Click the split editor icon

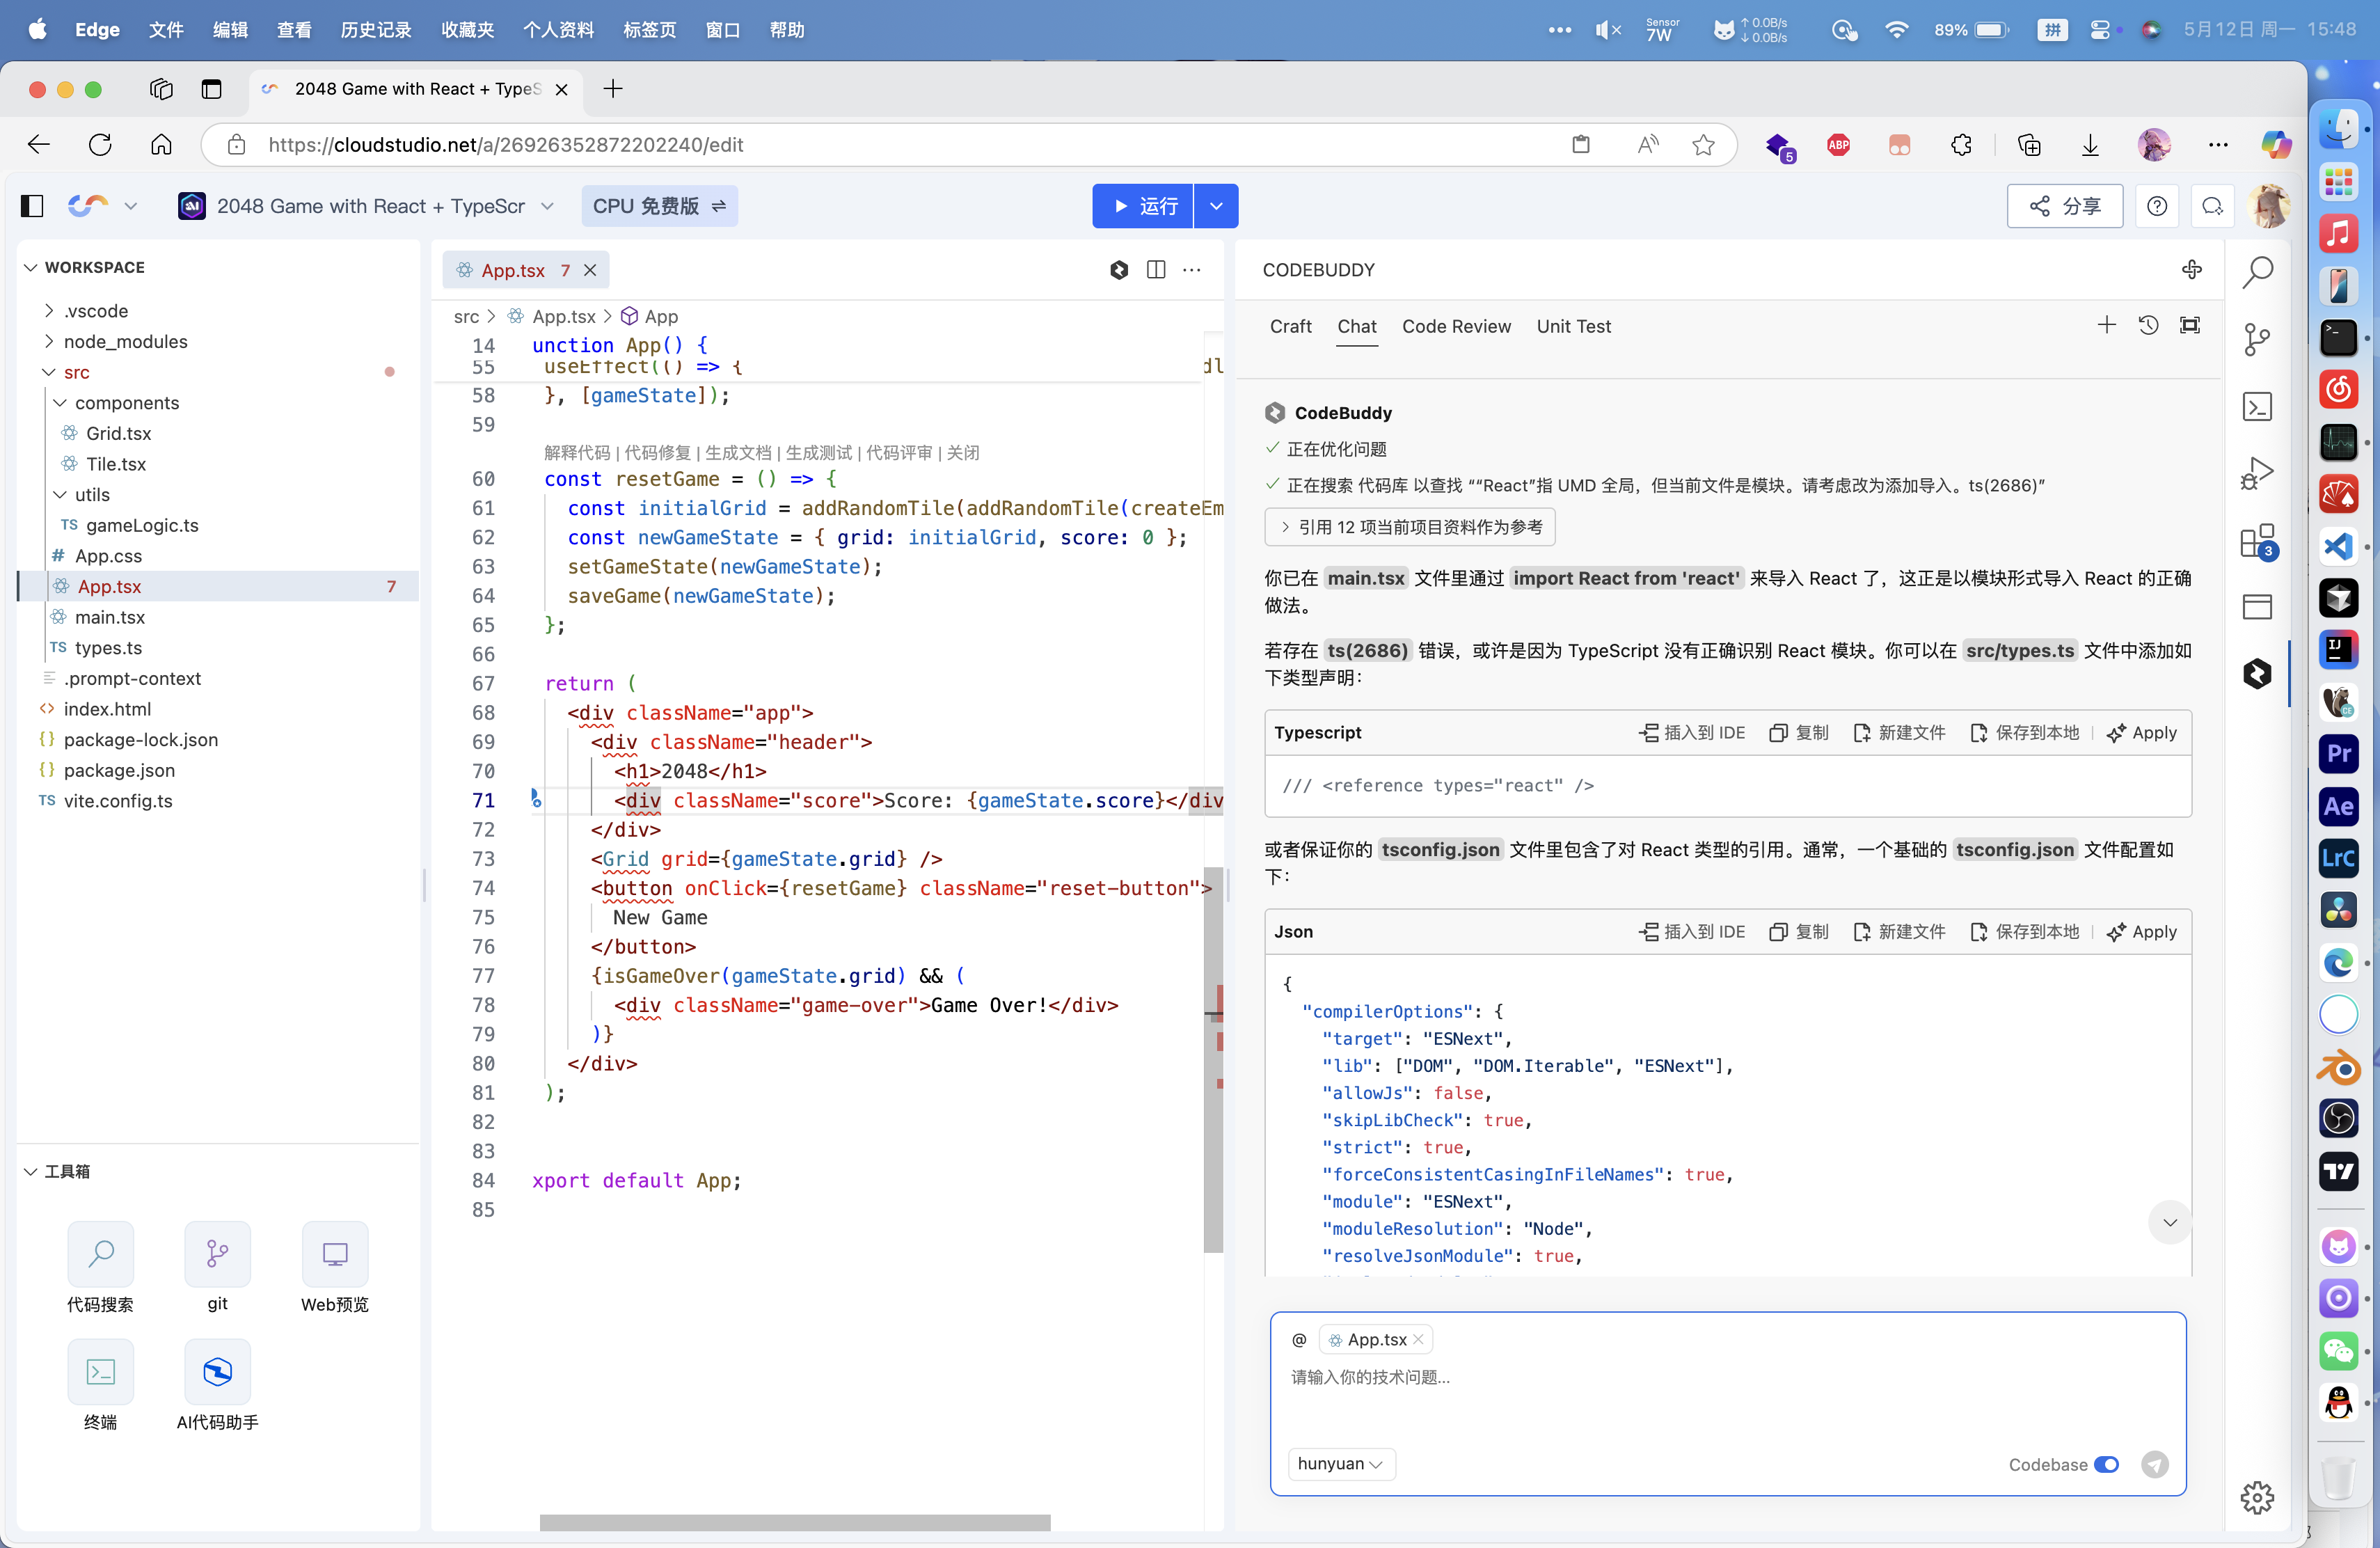click(1156, 270)
